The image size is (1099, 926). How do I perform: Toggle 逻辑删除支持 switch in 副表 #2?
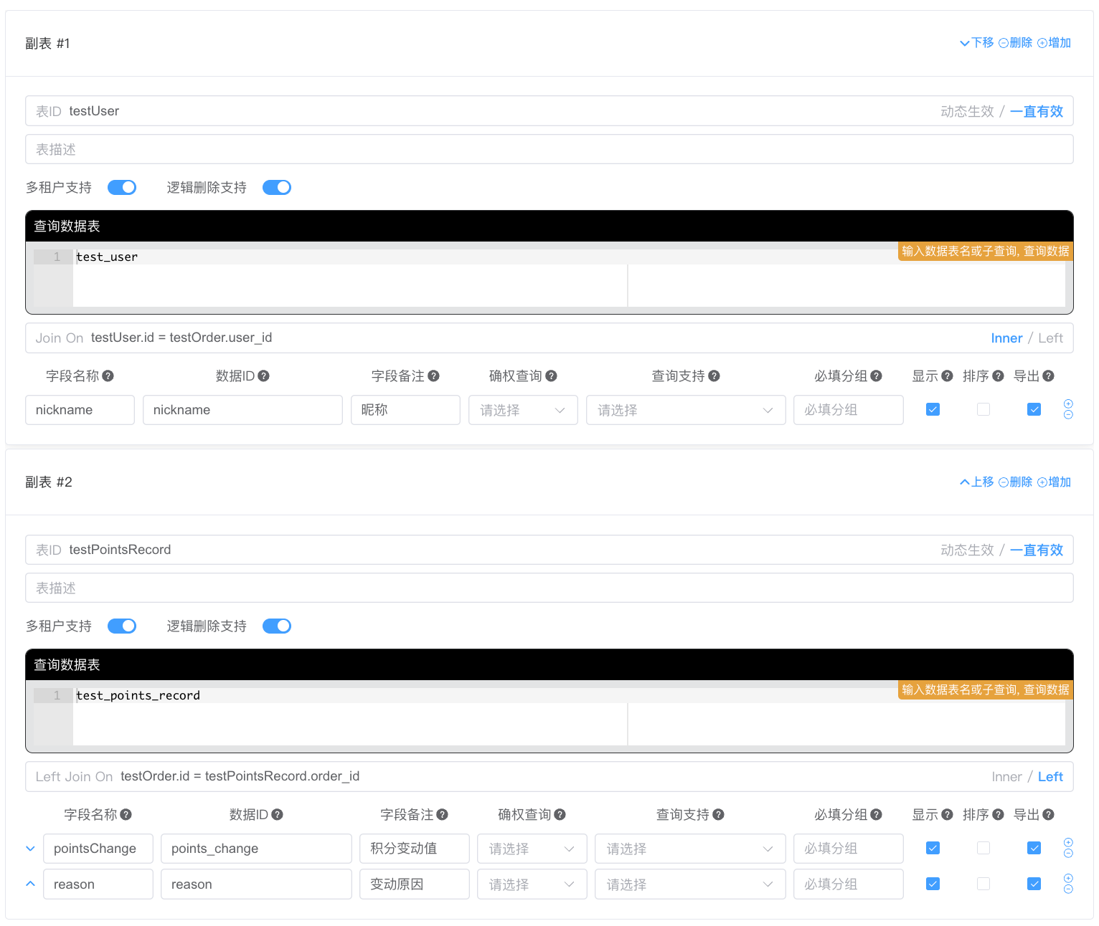[276, 626]
